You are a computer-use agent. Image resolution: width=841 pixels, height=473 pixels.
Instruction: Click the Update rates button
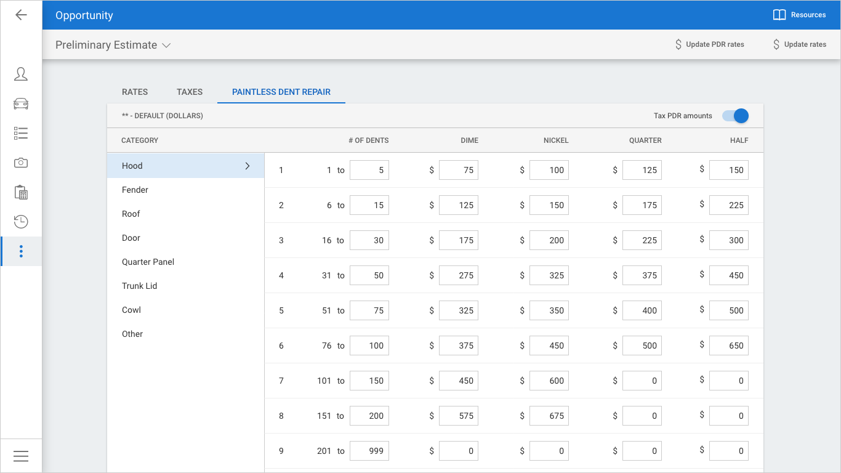pyautogui.click(x=799, y=44)
